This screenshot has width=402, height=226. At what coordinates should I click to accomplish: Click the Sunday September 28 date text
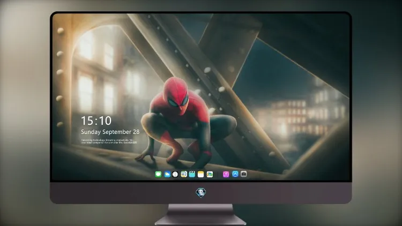(110, 132)
